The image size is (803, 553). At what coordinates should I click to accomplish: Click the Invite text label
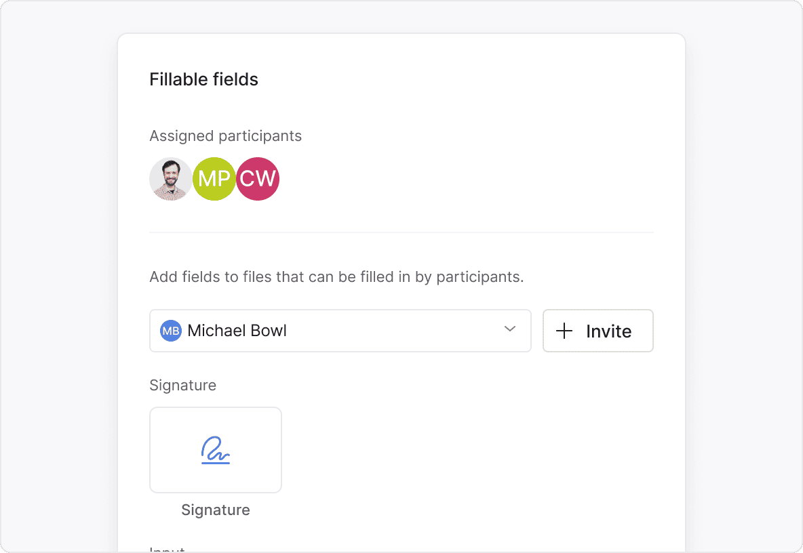608,331
